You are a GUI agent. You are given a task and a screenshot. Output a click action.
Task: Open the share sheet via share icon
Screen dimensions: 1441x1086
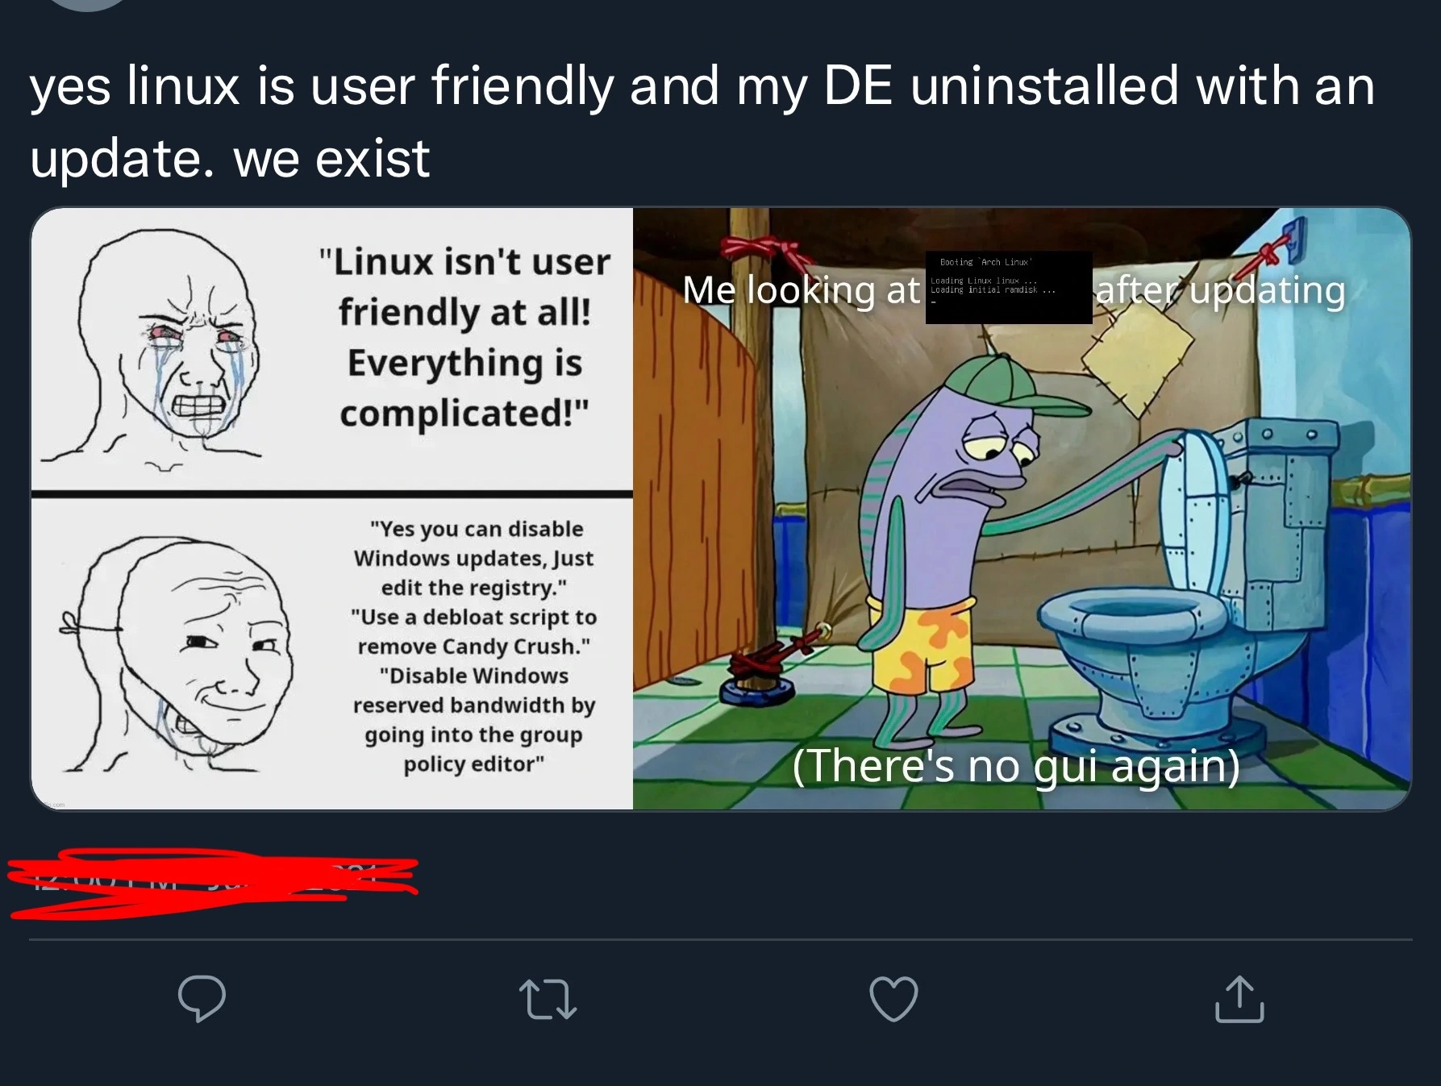pyautogui.click(x=1239, y=999)
